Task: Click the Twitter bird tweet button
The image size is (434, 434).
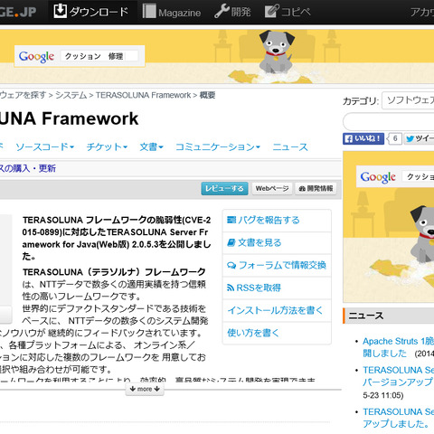Action: click(419, 138)
